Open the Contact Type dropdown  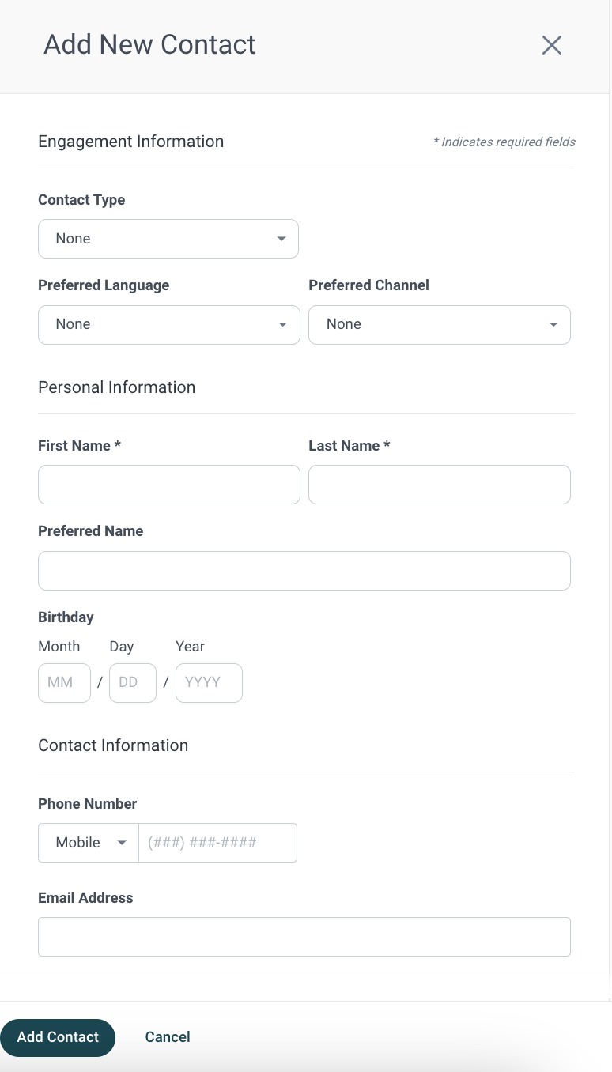pyautogui.click(x=168, y=239)
